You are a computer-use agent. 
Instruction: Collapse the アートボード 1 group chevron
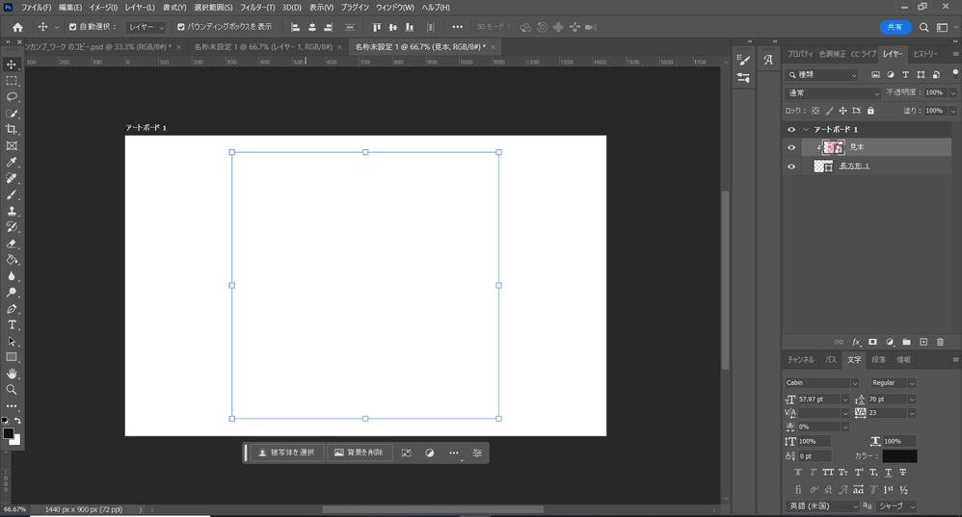click(x=806, y=129)
